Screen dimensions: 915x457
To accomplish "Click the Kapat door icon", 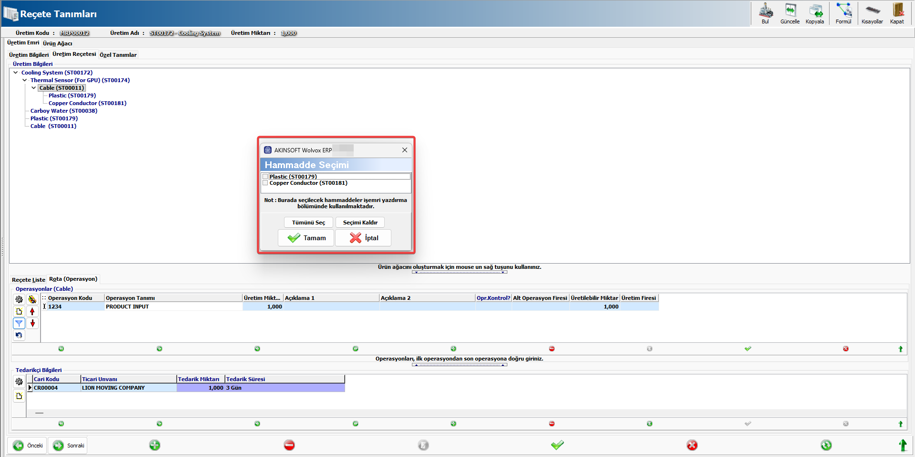I will 897,13.
